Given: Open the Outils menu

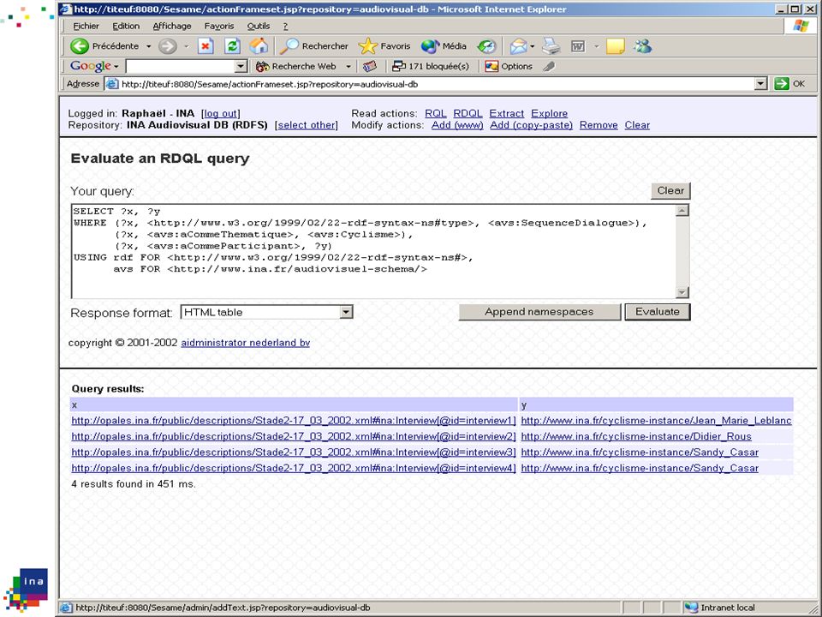Looking at the screenshot, I should 259,27.
